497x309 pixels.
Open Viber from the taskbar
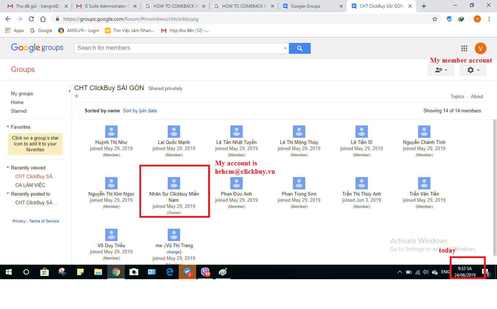[x=205, y=272]
